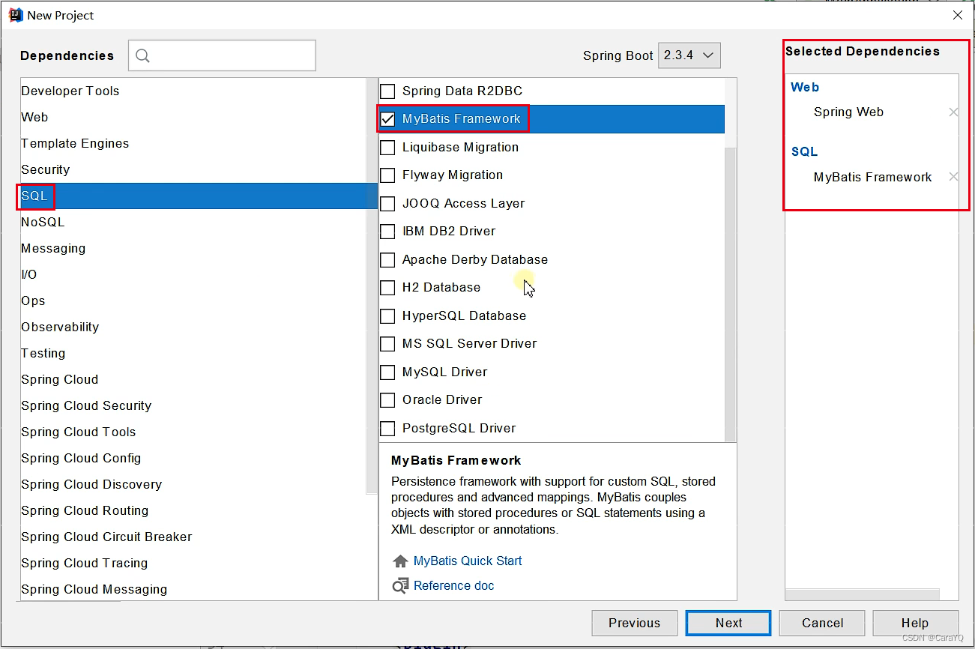Uncheck the MyBatis Framework checkbox
The image size is (975, 649).
387,119
